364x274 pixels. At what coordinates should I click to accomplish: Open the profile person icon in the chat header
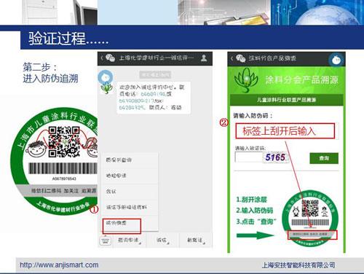tap(204, 58)
